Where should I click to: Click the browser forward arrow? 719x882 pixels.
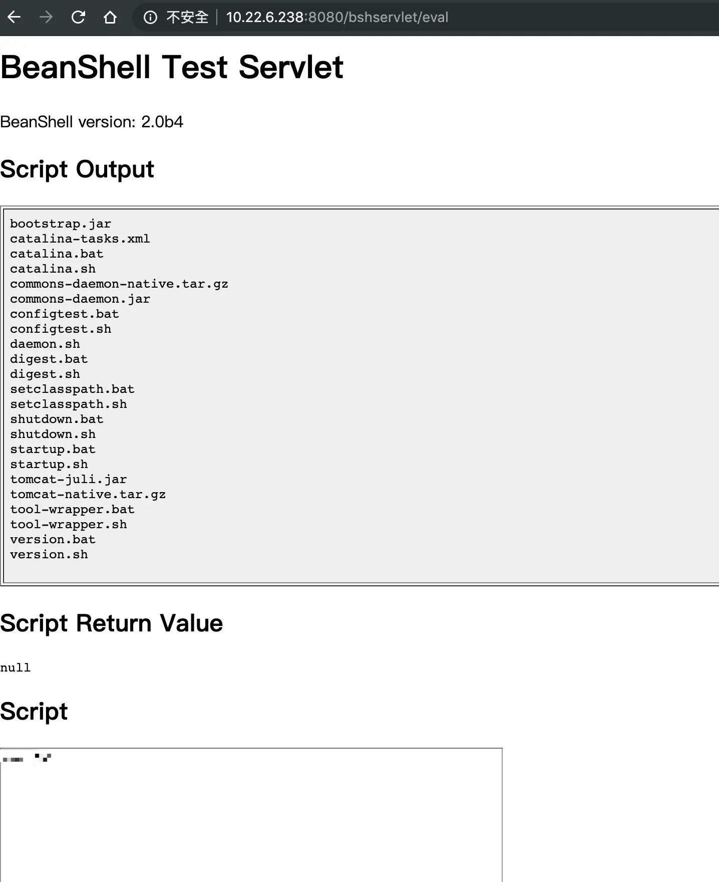[x=46, y=18]
